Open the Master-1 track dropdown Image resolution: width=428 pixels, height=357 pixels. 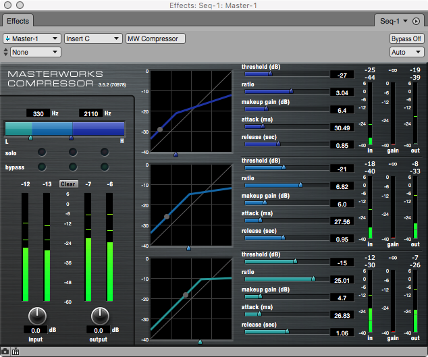32,38
